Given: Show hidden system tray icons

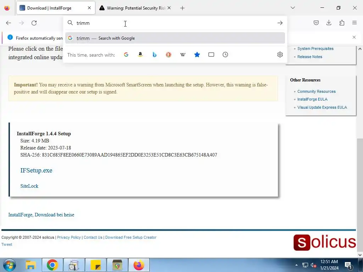Looking at the screenshot, I should point(296,265).
